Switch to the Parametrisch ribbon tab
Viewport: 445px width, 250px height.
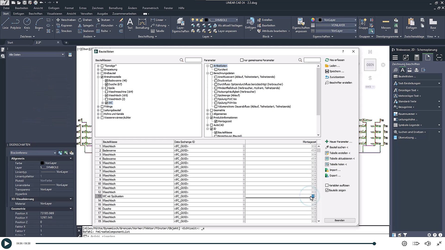[x=150, y=8]
